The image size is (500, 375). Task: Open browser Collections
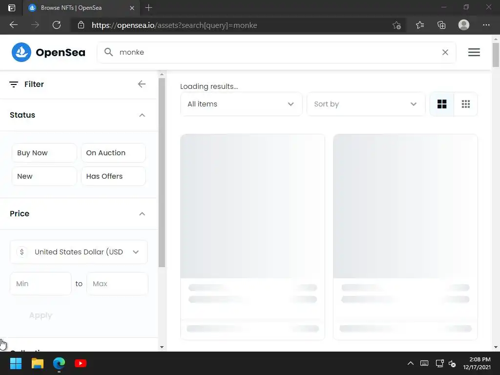click(x=441, y=25)
